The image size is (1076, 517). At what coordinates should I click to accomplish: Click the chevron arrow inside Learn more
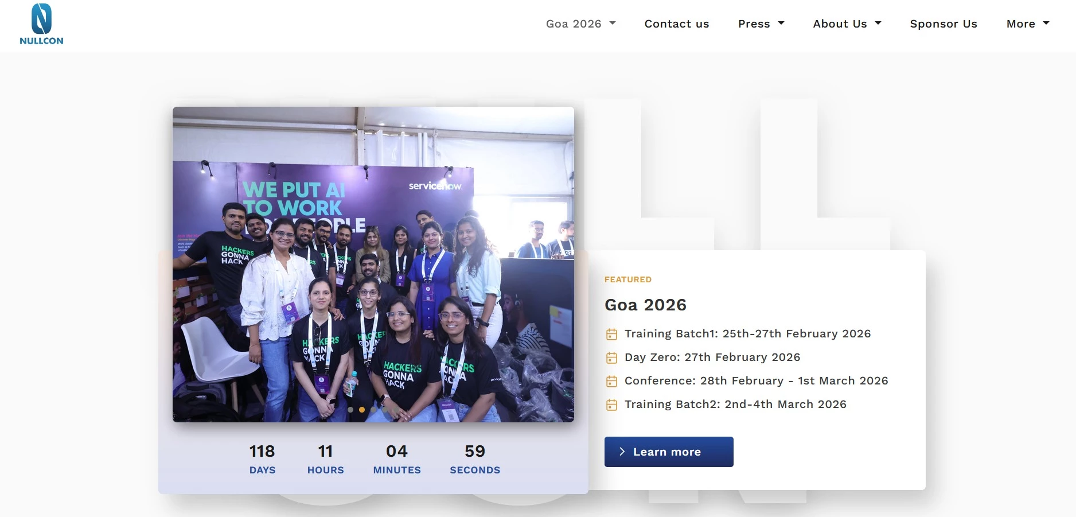(x=622, y=452)
